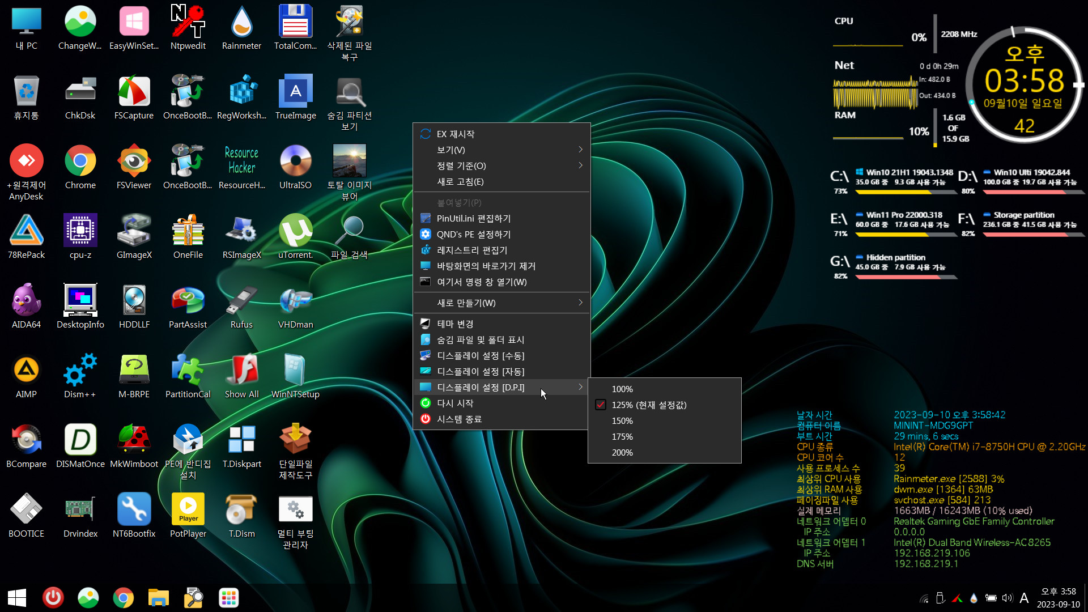Launch WinNTSetup desktop icon

[x=295, y=376]
